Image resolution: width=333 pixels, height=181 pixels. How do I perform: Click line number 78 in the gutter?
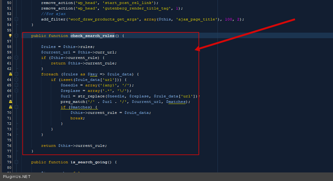point(9,157)
